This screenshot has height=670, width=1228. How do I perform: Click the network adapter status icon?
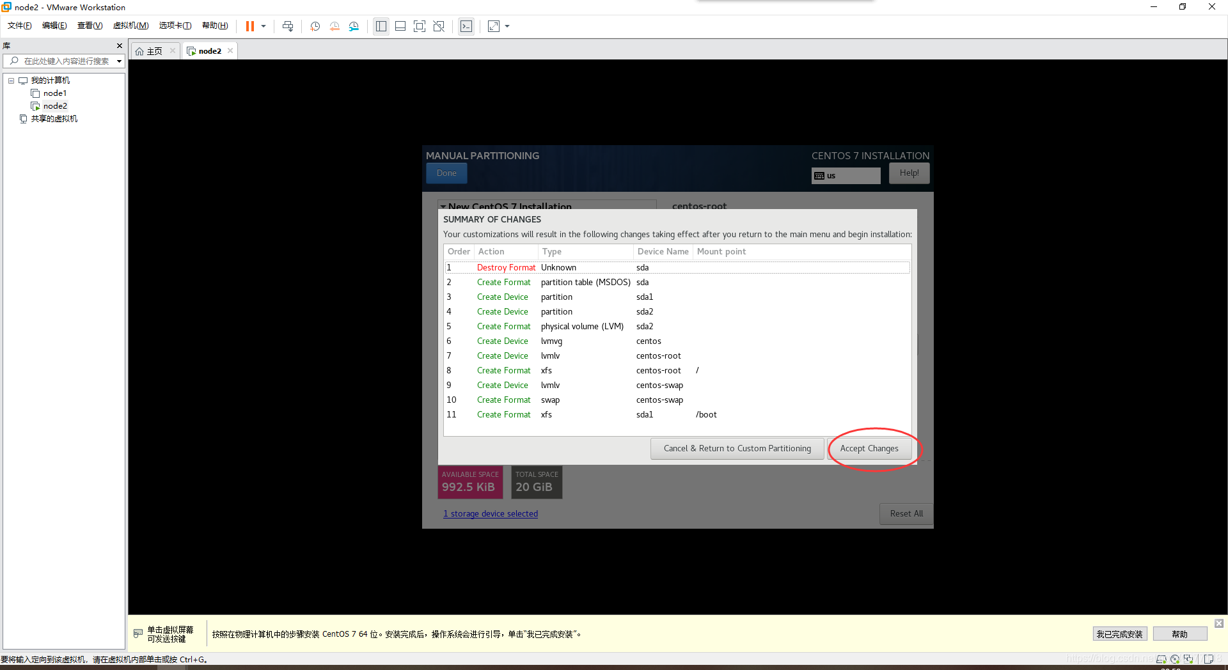tap(1188, 658)
